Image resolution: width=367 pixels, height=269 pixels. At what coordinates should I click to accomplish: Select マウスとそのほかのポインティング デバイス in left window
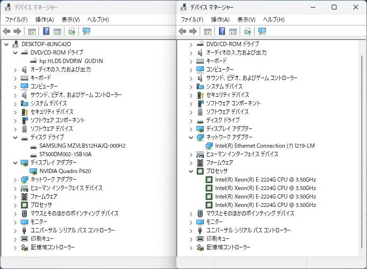click(74, 214)
